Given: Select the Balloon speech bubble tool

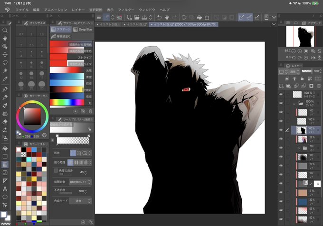Looking at the screenshot, I should pyautogui.click(x=5, y=197).
